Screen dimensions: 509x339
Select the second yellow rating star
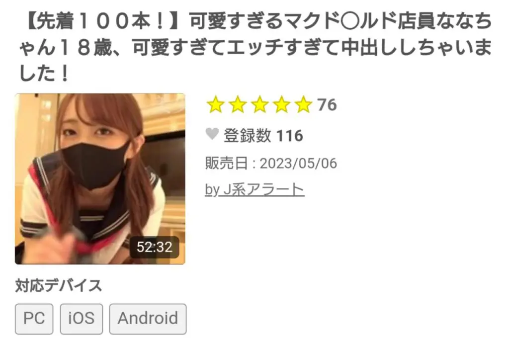click(238, 104)
